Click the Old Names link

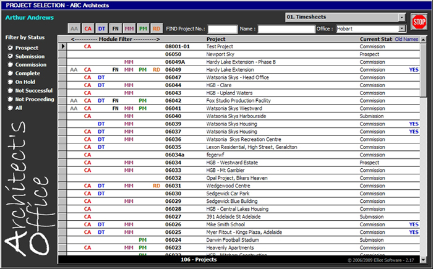[406, 39]
